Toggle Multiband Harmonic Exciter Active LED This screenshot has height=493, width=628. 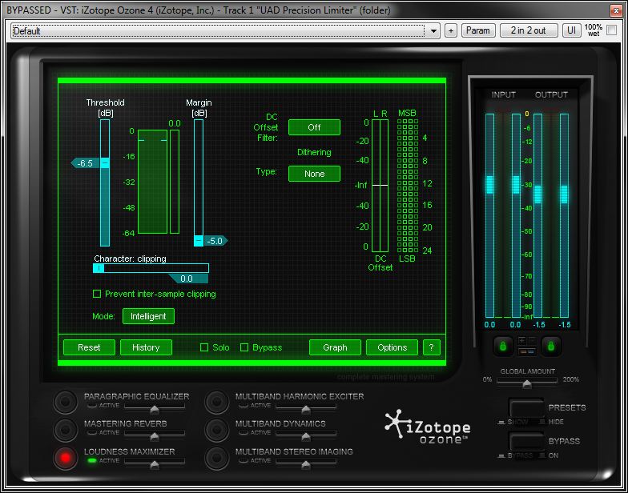tap(244, 405)
